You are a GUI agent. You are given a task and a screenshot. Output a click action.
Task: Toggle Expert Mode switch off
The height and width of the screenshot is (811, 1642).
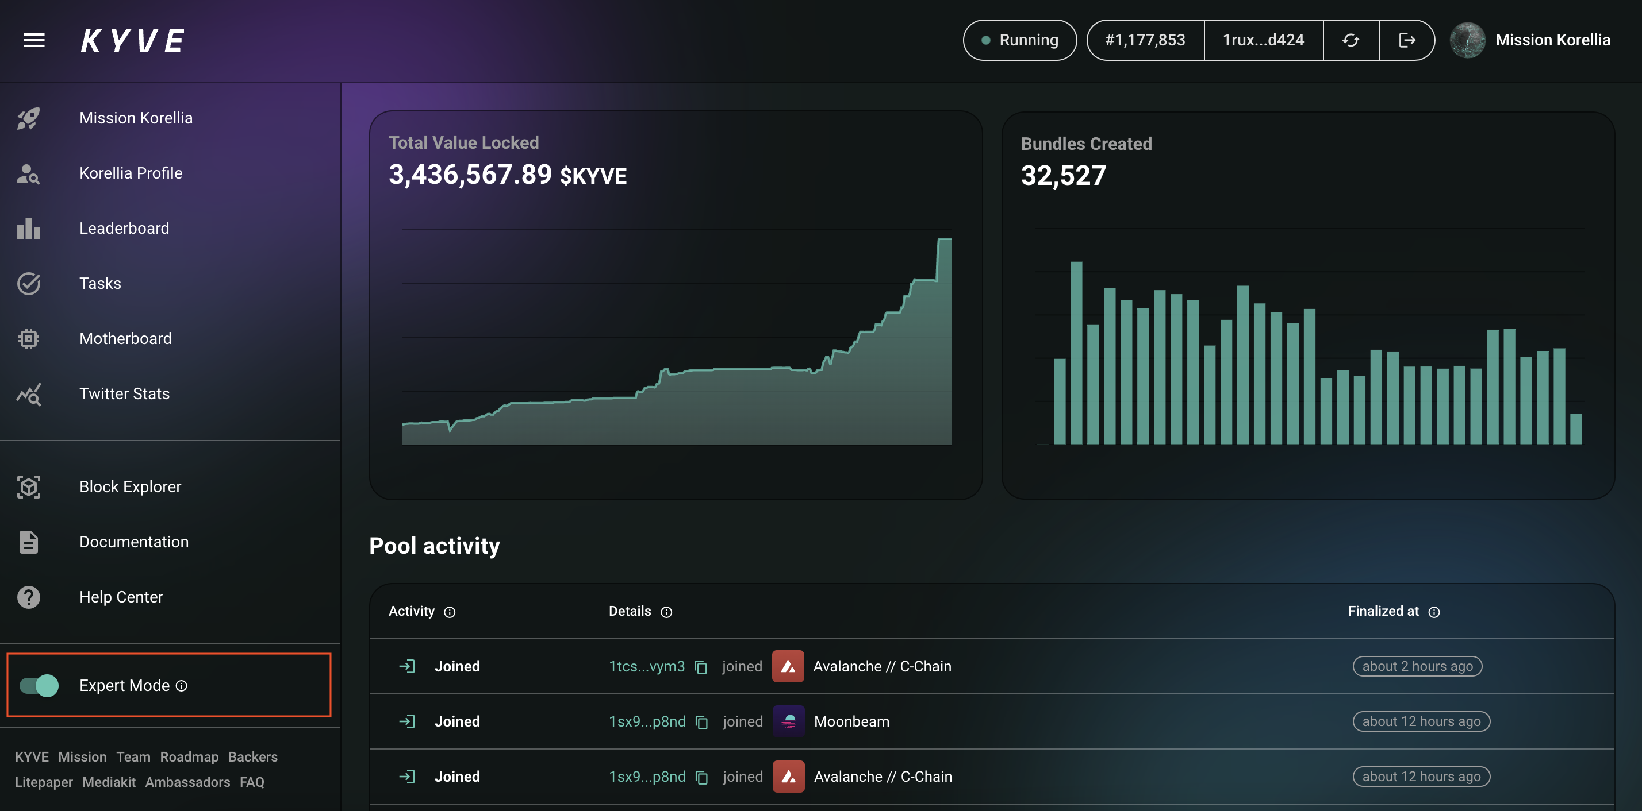[x=39, y=686]
